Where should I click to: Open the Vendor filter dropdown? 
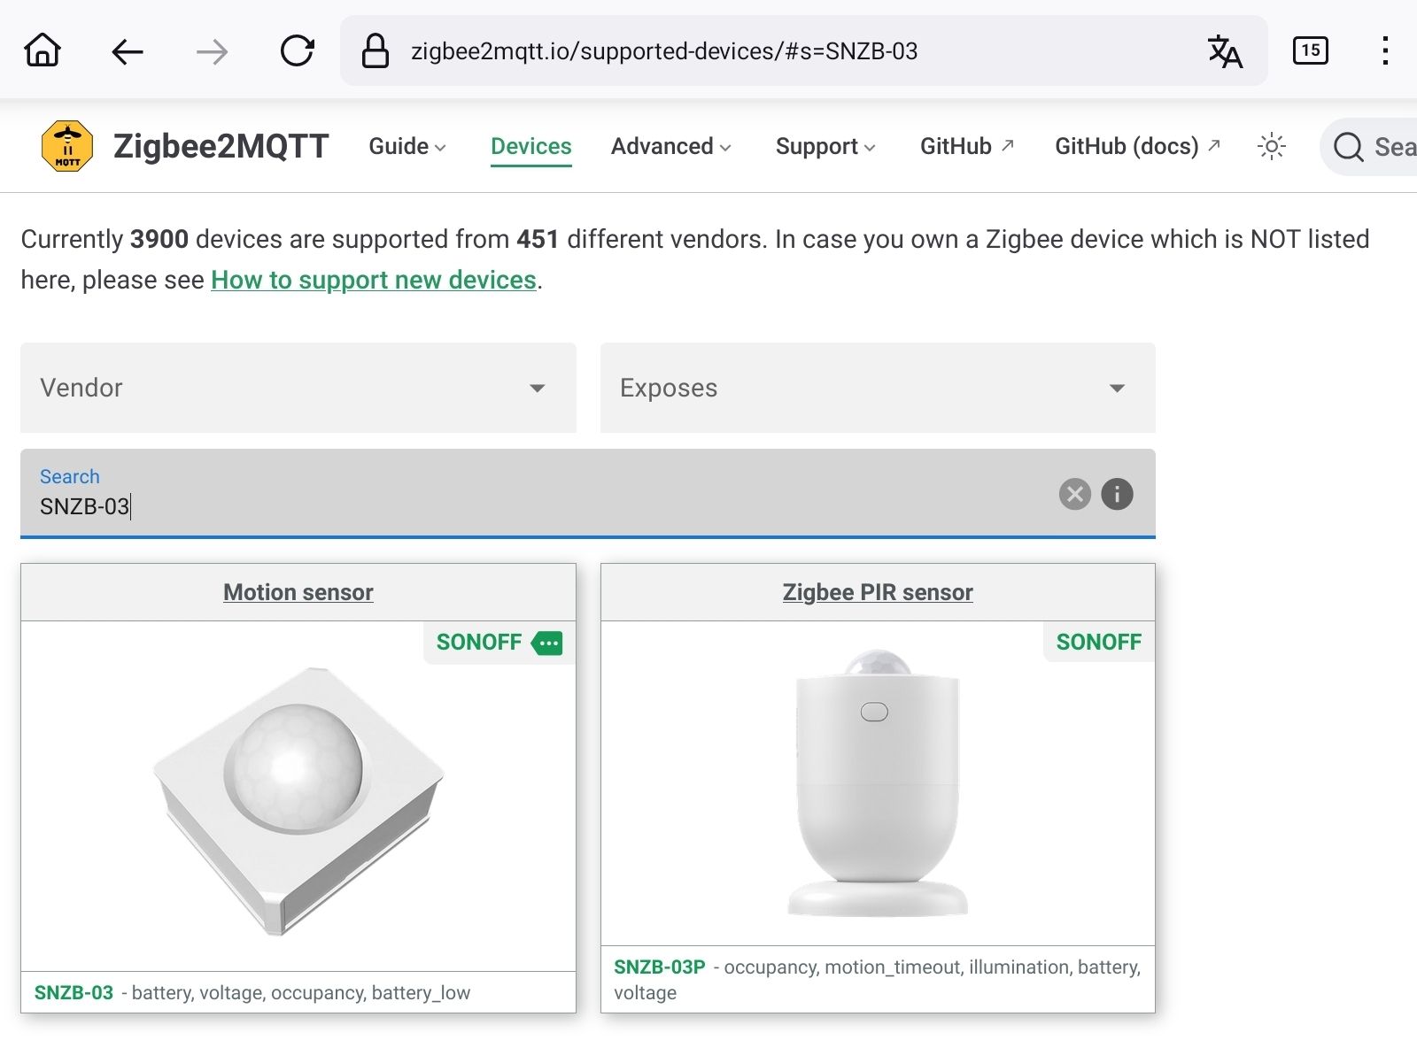[x=298, y=388]
